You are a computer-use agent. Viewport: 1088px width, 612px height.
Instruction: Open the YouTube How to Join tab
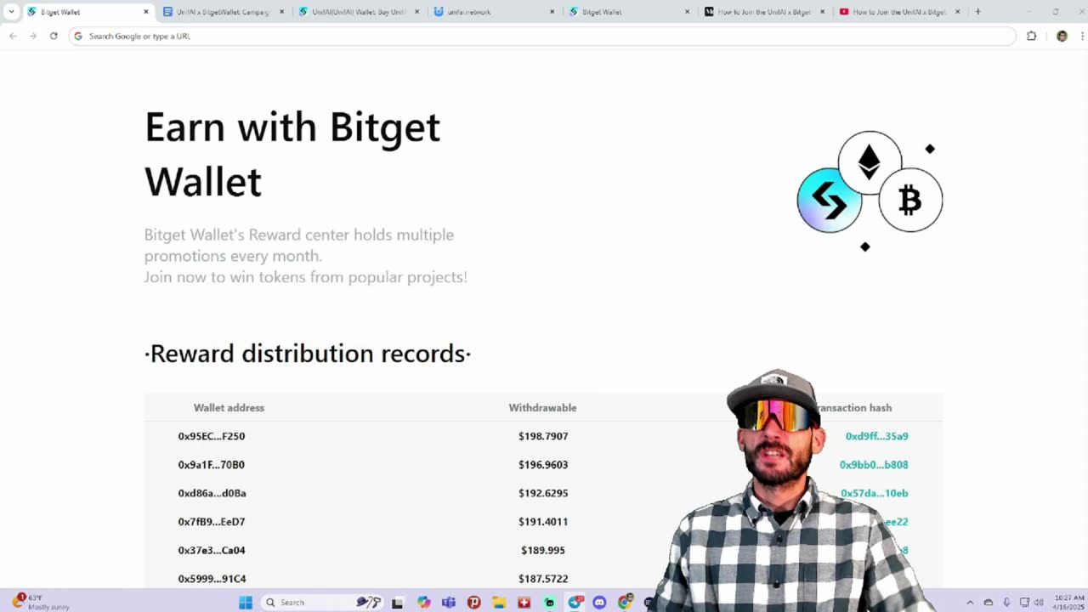coord(899,12)
